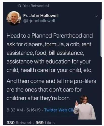
Task: View the 969 Likes list
Action: [45, 123]
